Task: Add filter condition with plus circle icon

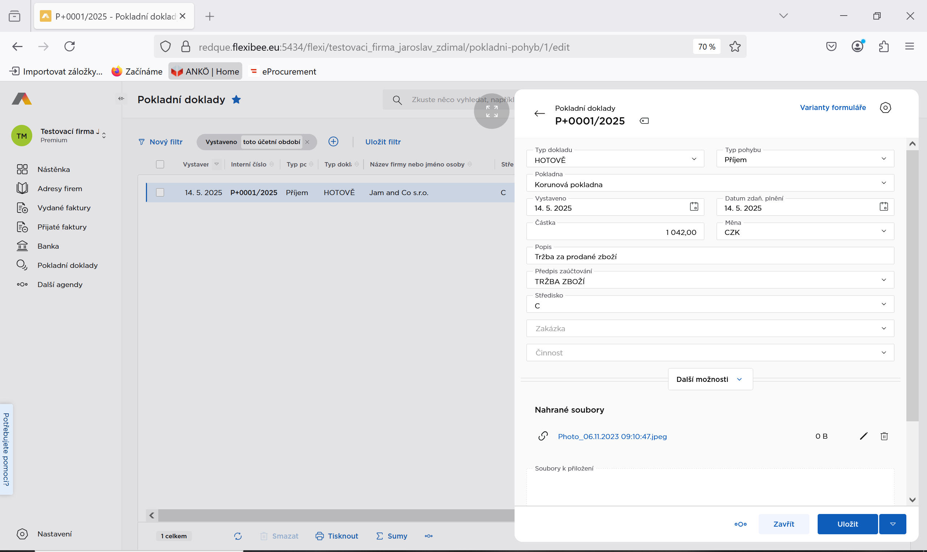Action: pyautogui.click(x=333, y=142)
